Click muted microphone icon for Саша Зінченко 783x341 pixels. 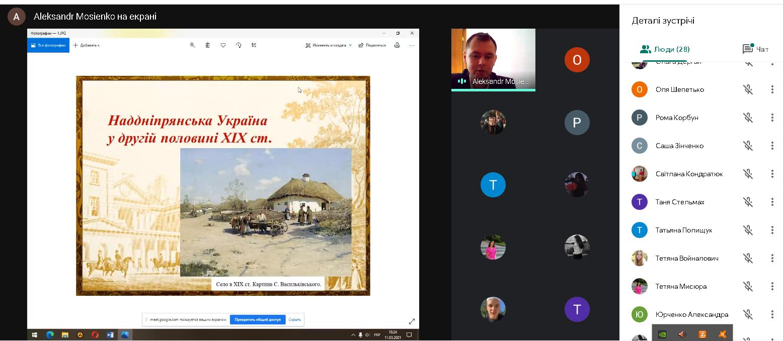[748, 146]
